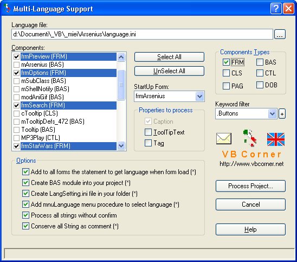Click the app icon in title bar
The height and width of the screenshot is (262, 297).
(7, 8)
